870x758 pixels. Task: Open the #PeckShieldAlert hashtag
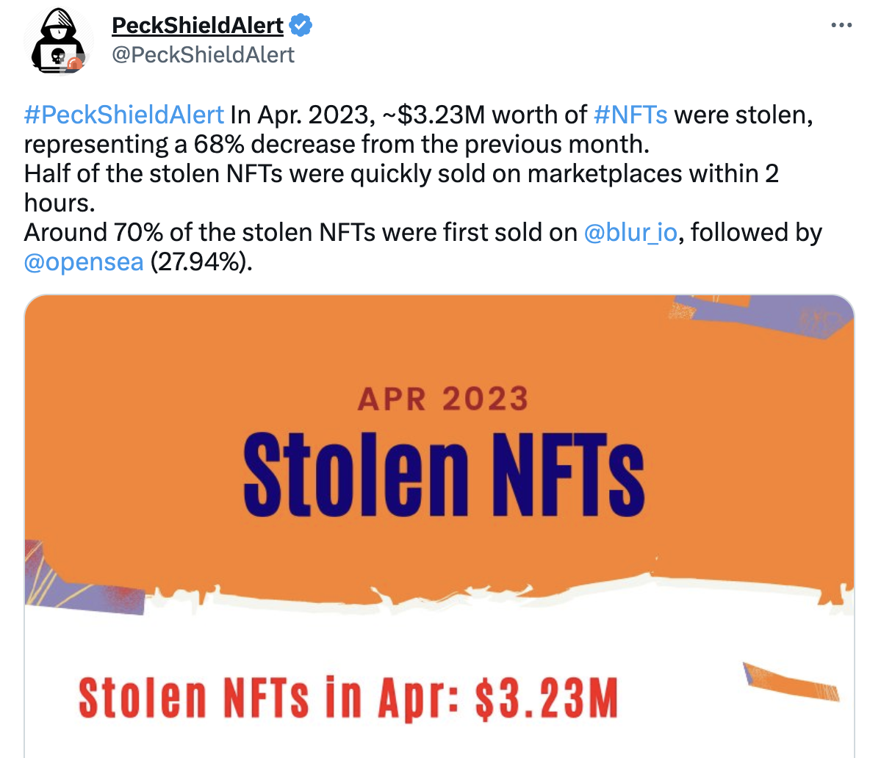click(122, 115)
